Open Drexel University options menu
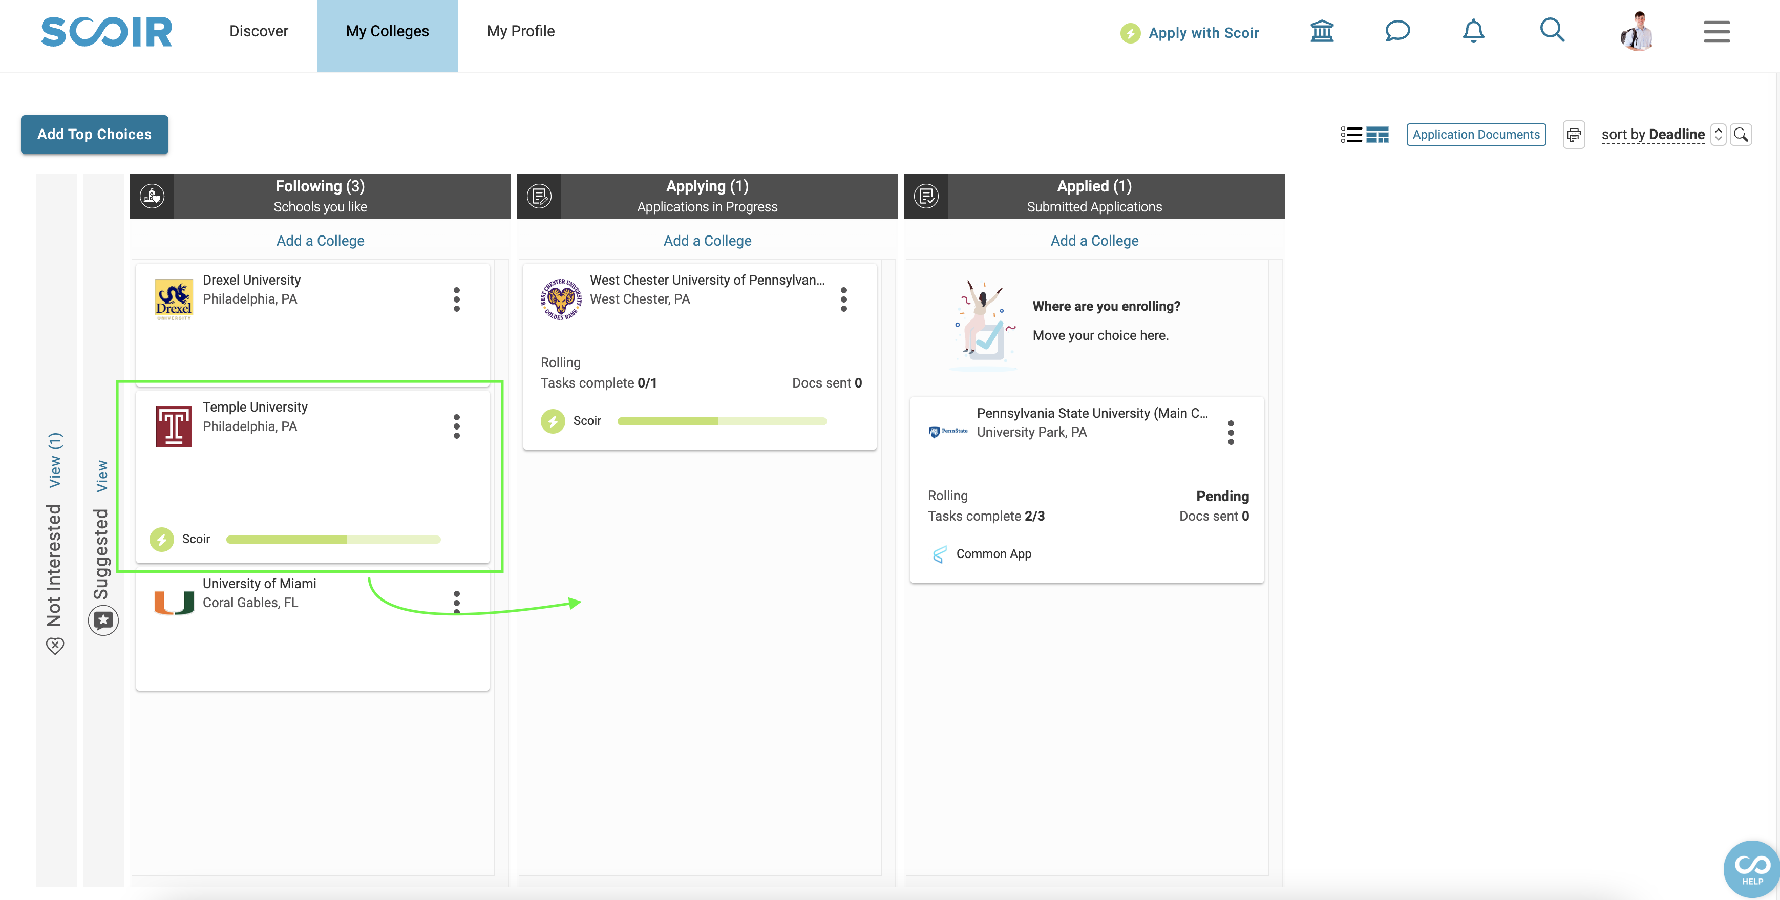The width and height of the screenshot is (1780, 900). tap(457, 300)
